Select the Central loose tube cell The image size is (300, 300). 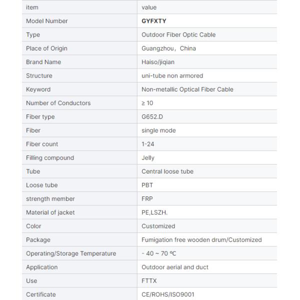click(x=167, y=171)
